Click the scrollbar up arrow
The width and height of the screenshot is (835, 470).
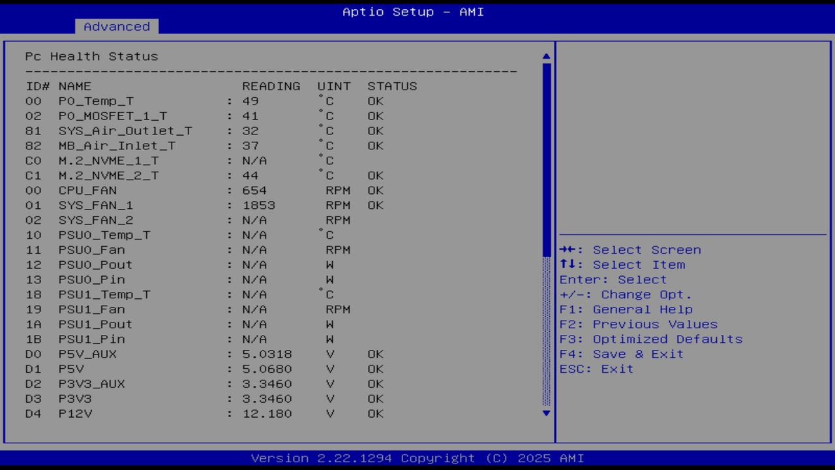(545, 56)
